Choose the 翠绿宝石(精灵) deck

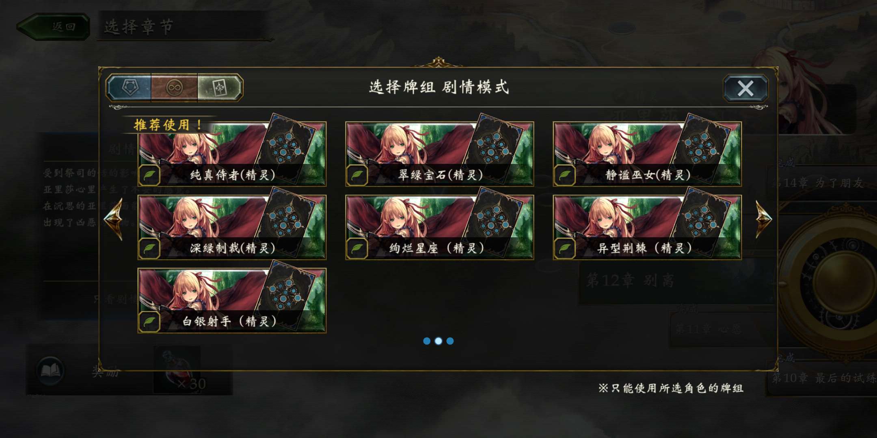tap(439, 154)
